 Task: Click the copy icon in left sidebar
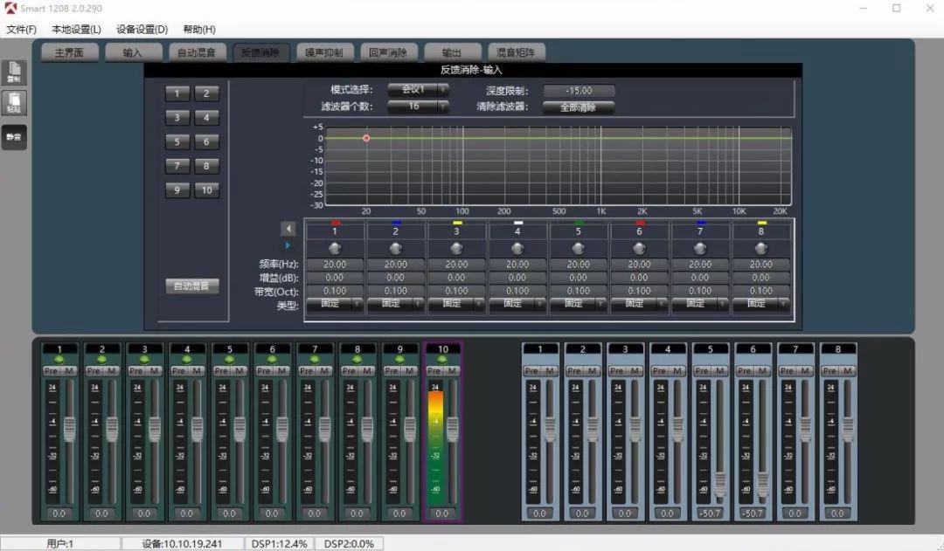14,72
